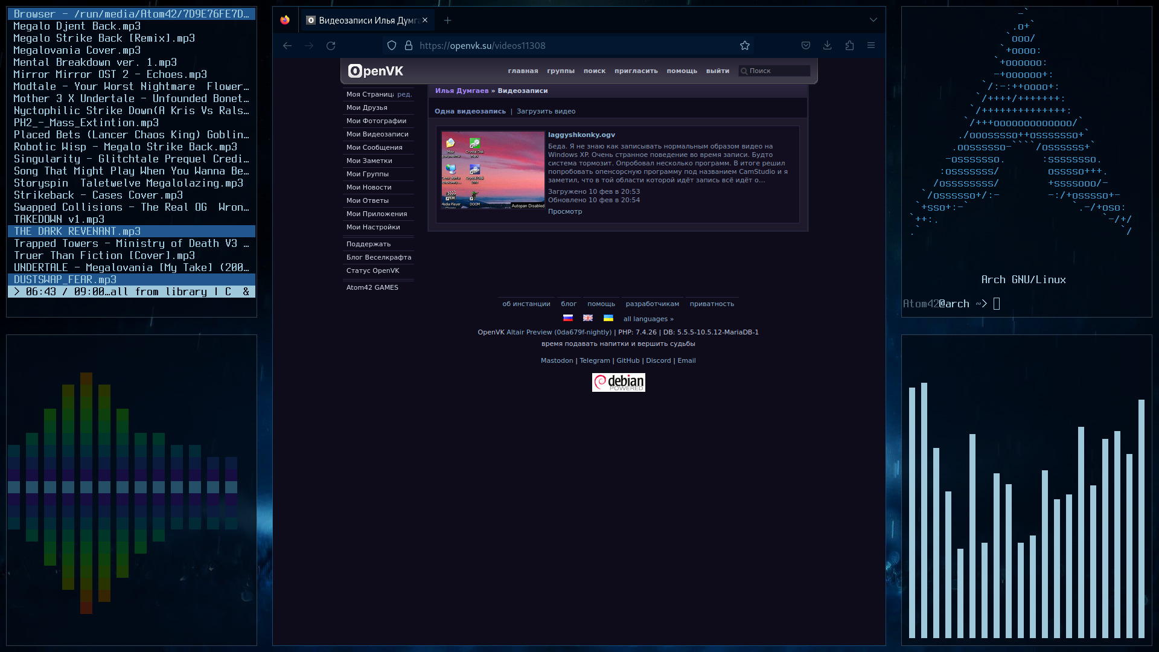Screen dimensions: 1159x652
Task: Click the site padlock security icon
Action: (409, 46)
